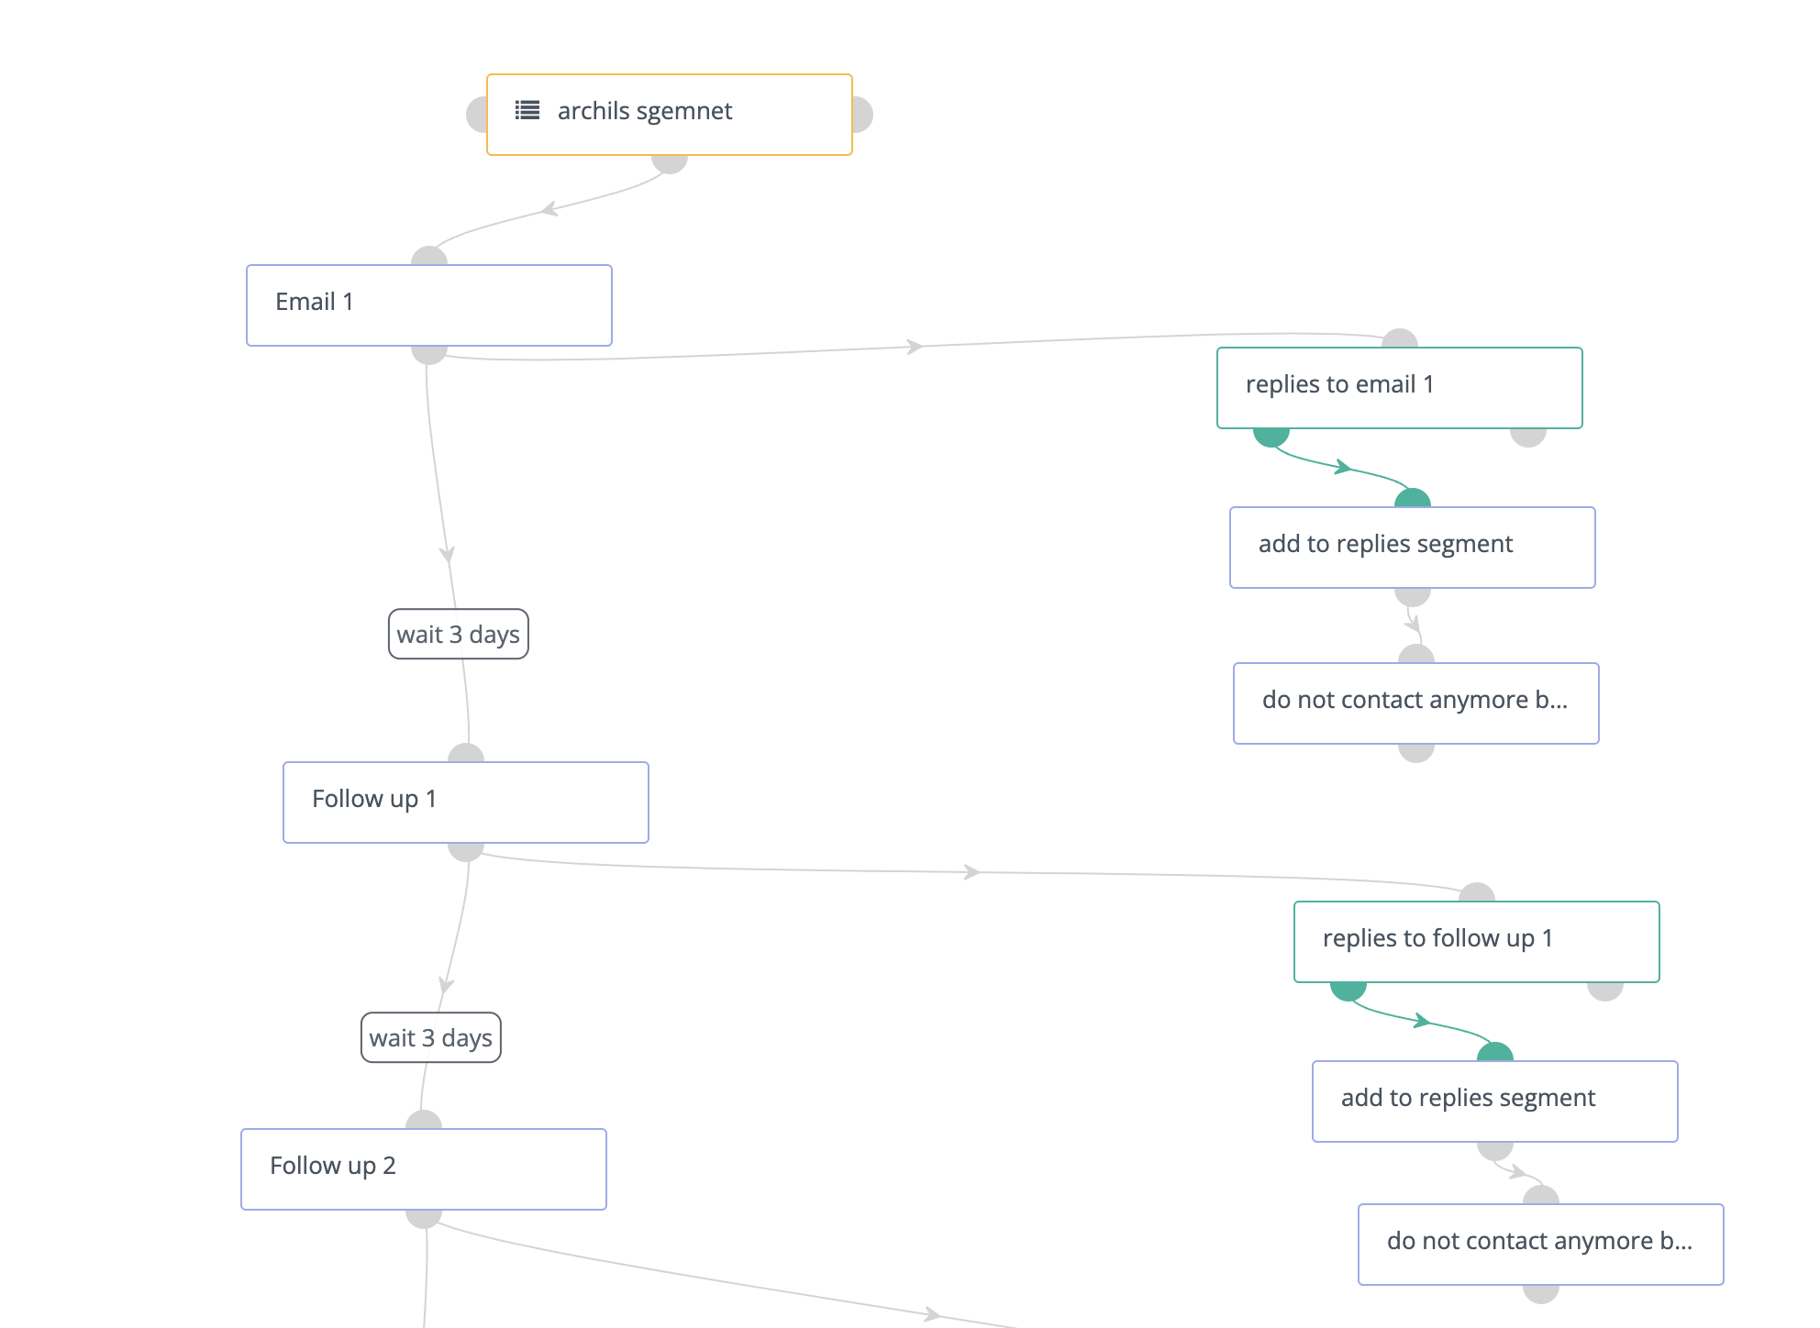This screenshot has width=1820, height=1328.
Task: Click the list icon in archils sgemnet node
Action: 527,111
